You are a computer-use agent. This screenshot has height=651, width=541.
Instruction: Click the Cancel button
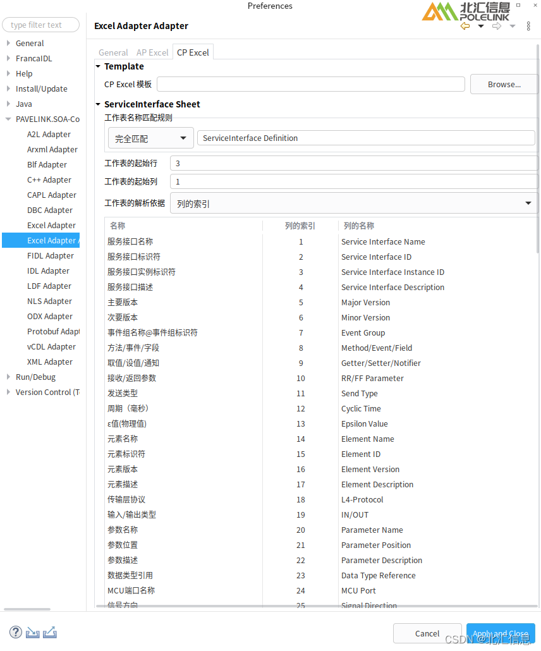(x=427, y=633)
